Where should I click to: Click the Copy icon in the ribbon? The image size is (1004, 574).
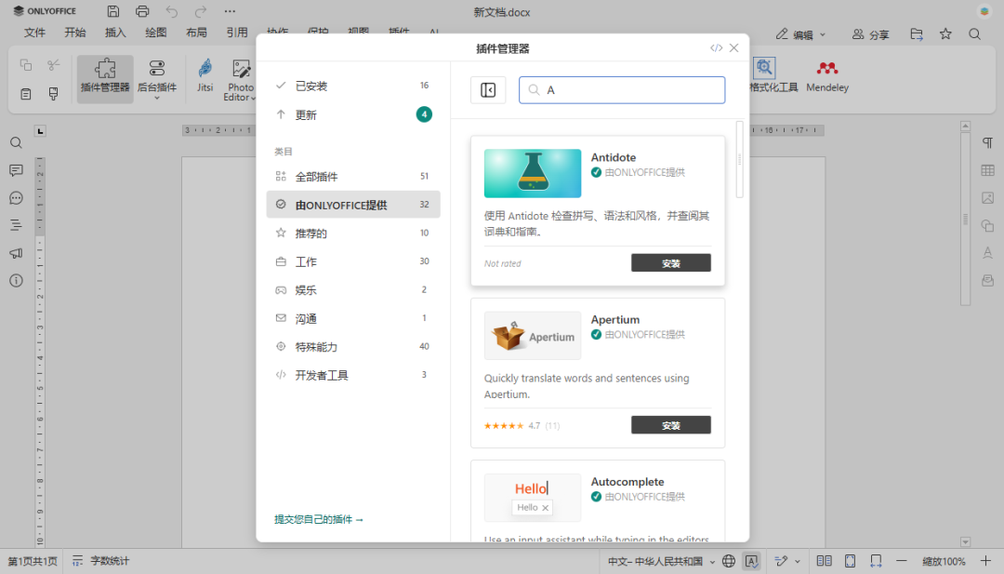click(26, 65)
